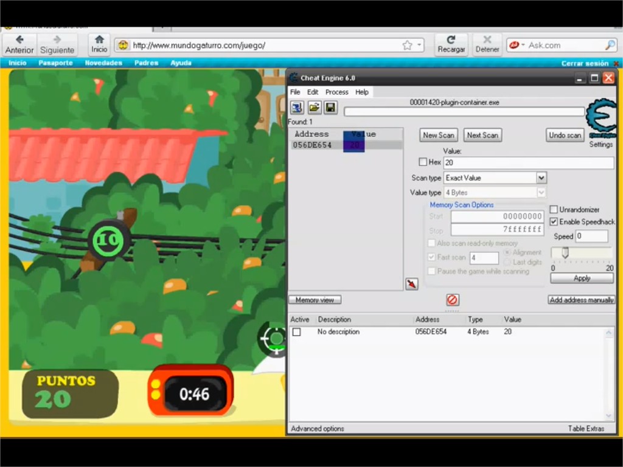Open Ayuda in site navigation
This screenshot has width=623, height=467.
click(x=181, y=63)
